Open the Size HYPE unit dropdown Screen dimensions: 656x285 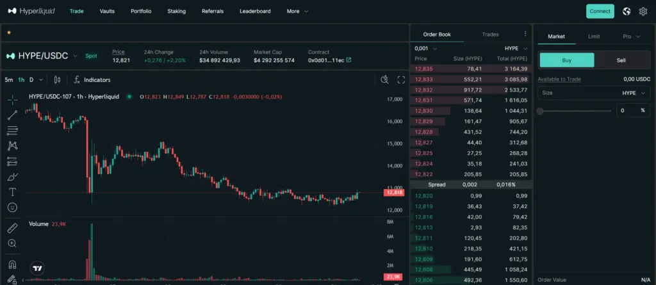(634, 93)
